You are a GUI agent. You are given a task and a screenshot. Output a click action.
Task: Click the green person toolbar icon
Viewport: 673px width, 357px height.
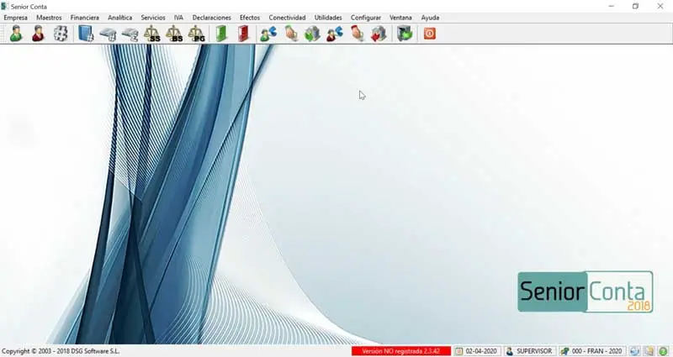pos(16,34)
